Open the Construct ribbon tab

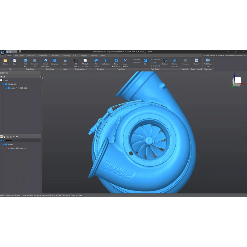coord(43,56)
